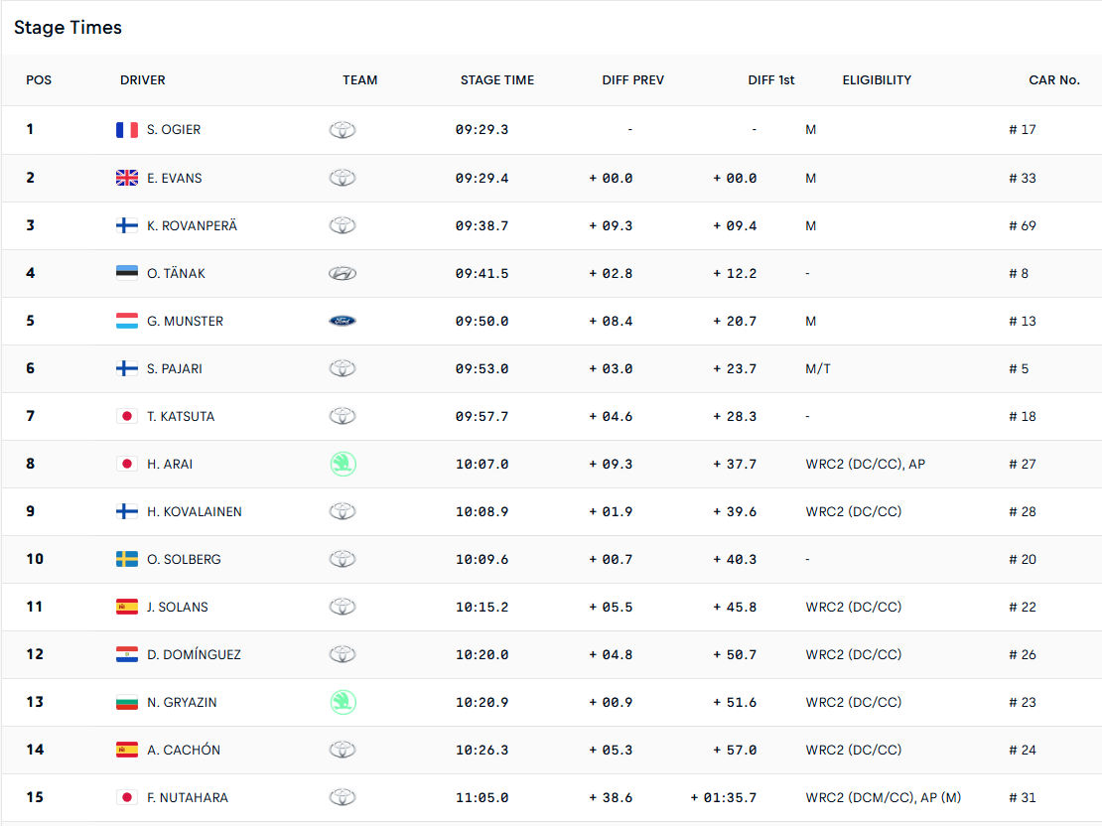Click Toyota logo in Ogier's row
The height and width of the screenshot is (826, 1102).
coord(343,130)
